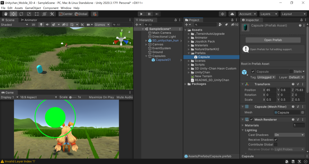Open Mesh Filter component three-dot menu
Image resolution: width=309 pixels, height=164 pixels.
point(303,107)
